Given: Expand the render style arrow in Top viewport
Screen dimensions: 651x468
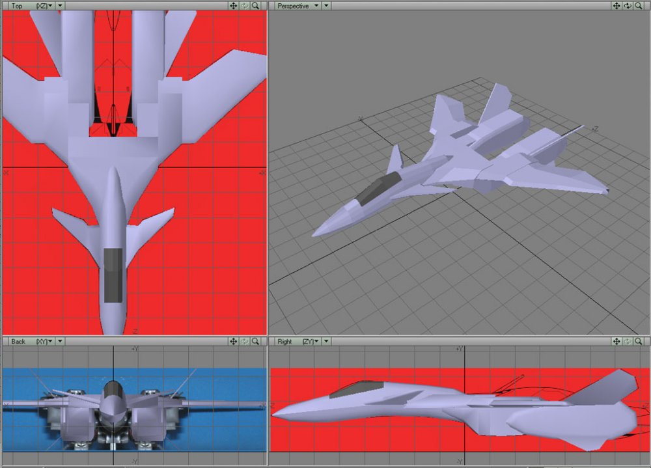Looking at the screenshot, I should point(61,5).
